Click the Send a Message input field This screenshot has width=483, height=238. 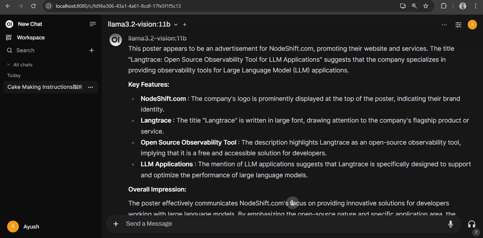pos(284,224)
